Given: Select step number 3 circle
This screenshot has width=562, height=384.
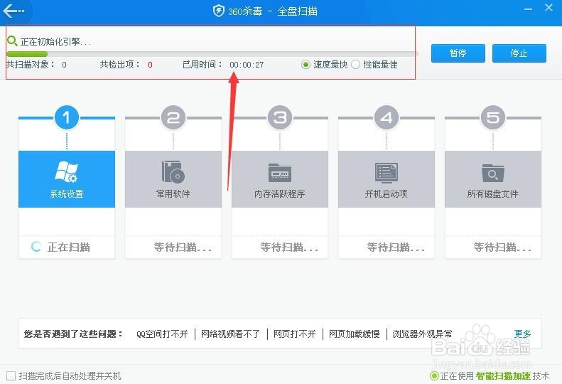Looking at the screenshot, I should (279, 117).
